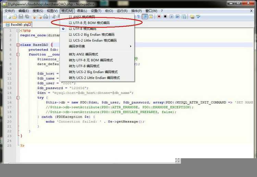Close BaseDAO.php with the tab's X
Viewport: 257px width, 177px height.
[29, 25]
